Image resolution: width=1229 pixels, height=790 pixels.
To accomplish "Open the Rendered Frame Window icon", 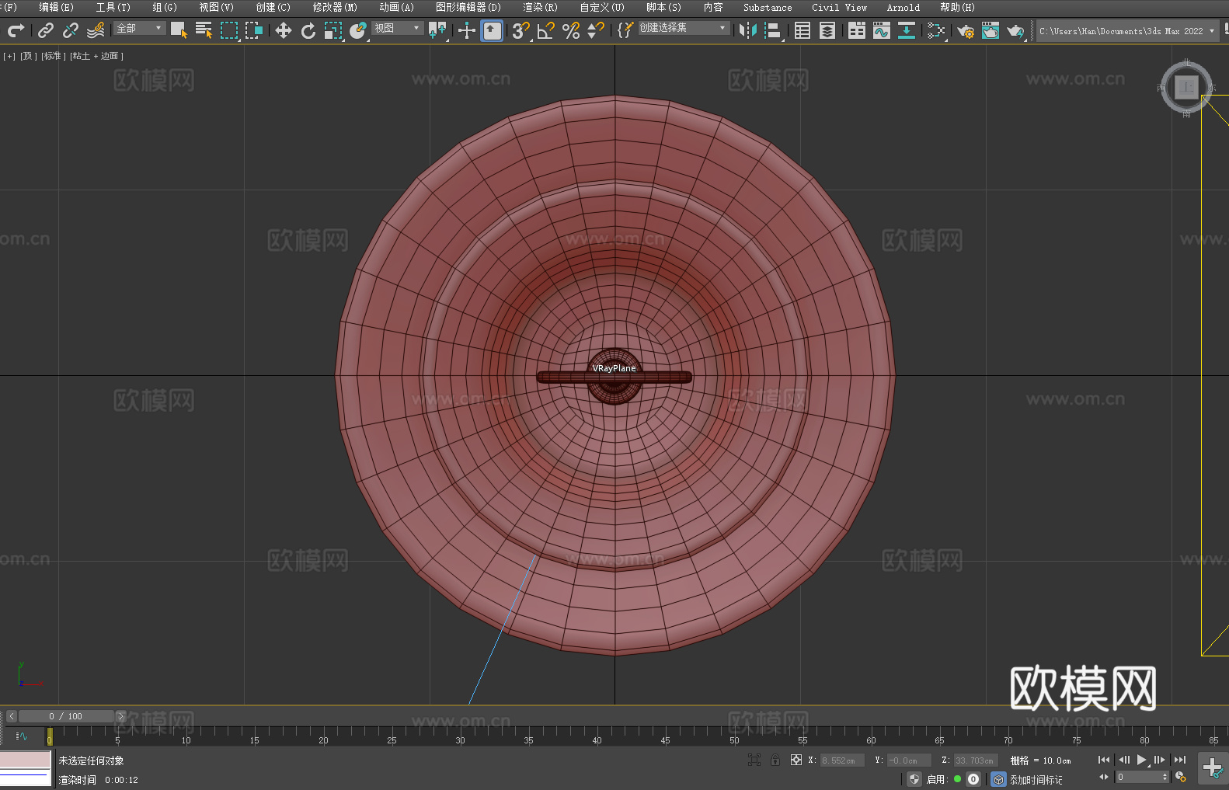I will coord(991,30).
